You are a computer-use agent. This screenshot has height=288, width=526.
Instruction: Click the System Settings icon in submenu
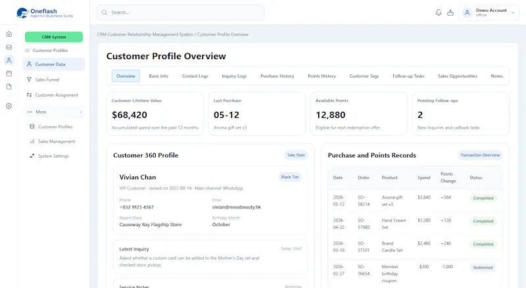32,156
